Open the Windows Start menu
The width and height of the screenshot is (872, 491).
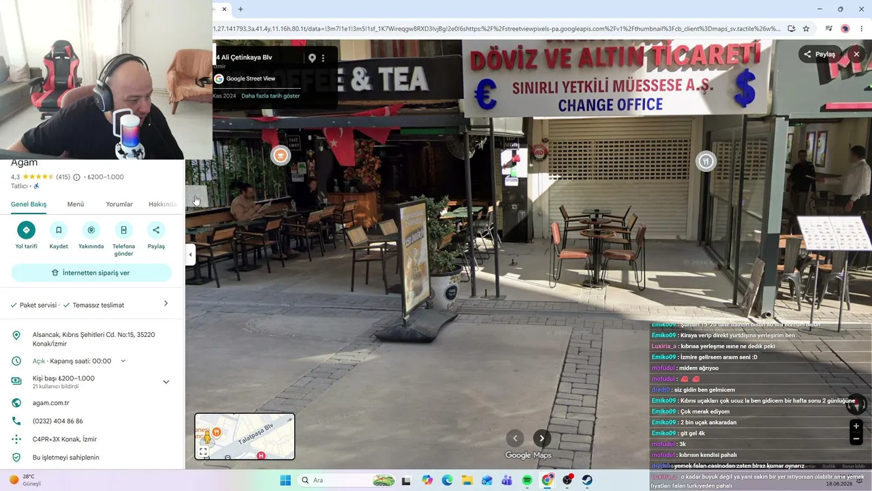(x=285, y=480)
